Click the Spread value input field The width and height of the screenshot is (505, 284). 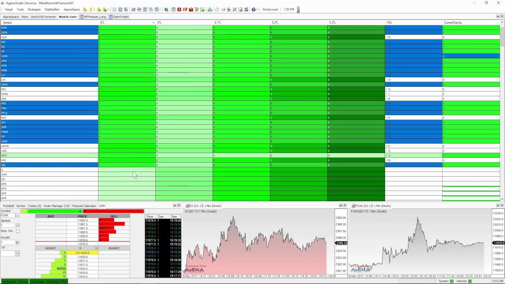(x=7, y=225)
